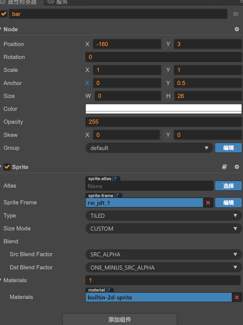
Task: Toggle the bar node active checkbox
Action: (x=4, y=14)
